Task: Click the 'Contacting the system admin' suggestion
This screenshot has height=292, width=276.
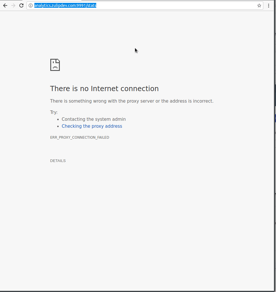Action: [94, 119]
